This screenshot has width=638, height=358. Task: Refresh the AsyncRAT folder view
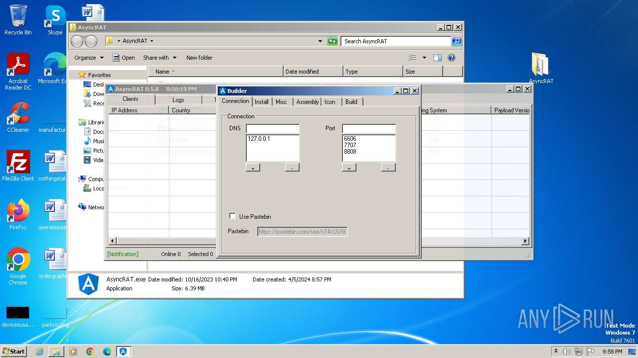click(332, 41)
